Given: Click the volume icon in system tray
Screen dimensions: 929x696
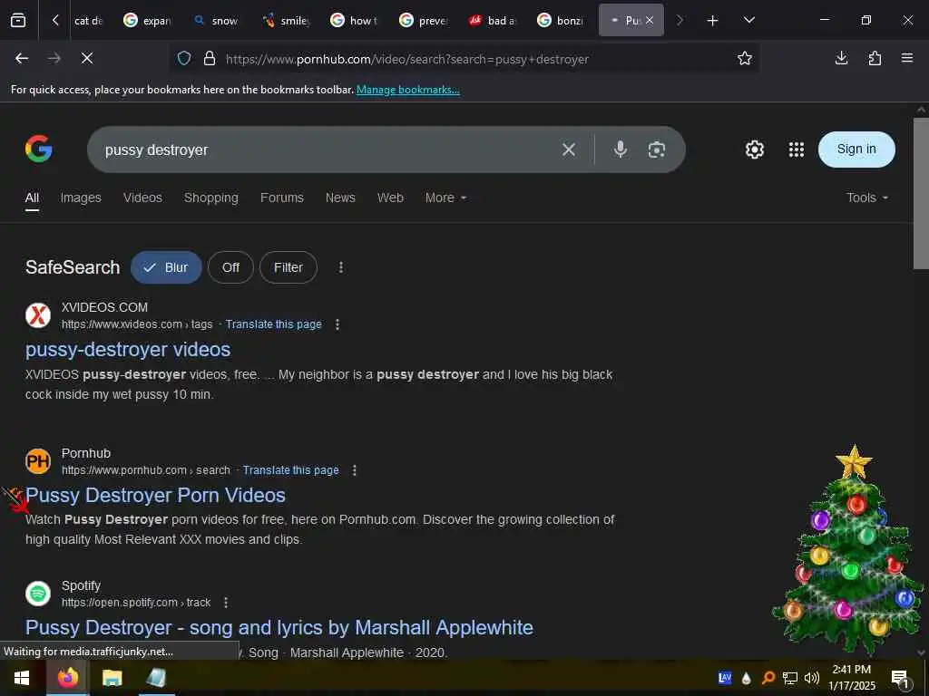Looking at the screenshot, I should pos(812,678).
